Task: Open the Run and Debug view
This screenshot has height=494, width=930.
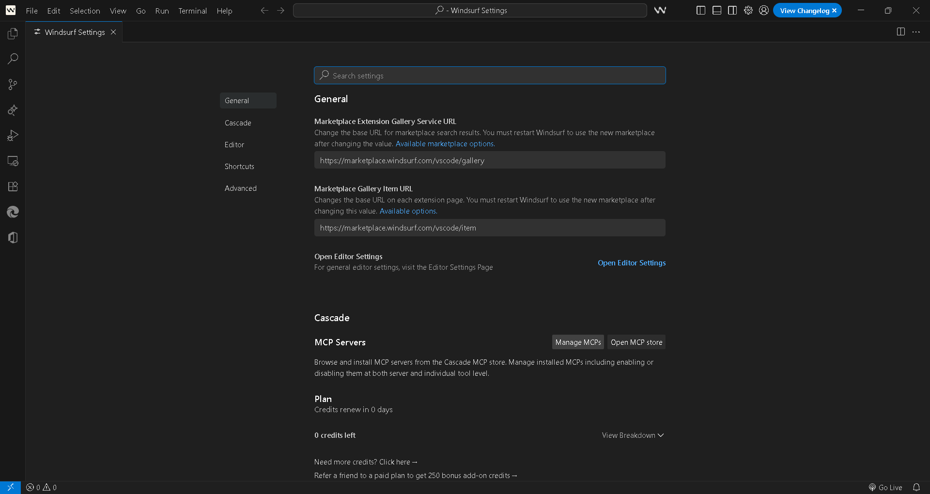Action: (x=13, y=136)
